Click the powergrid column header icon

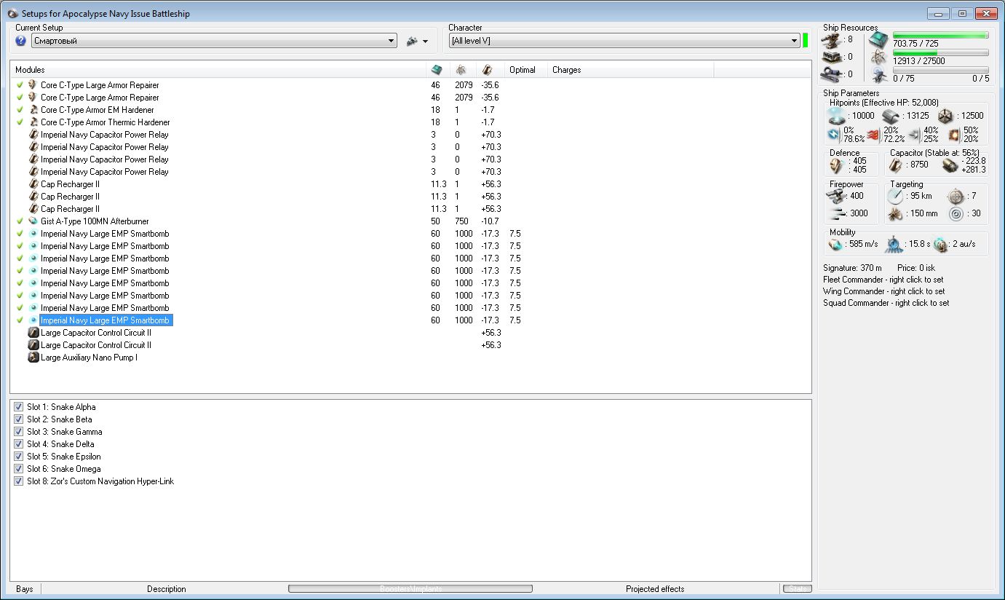click(x=461, y=70)
